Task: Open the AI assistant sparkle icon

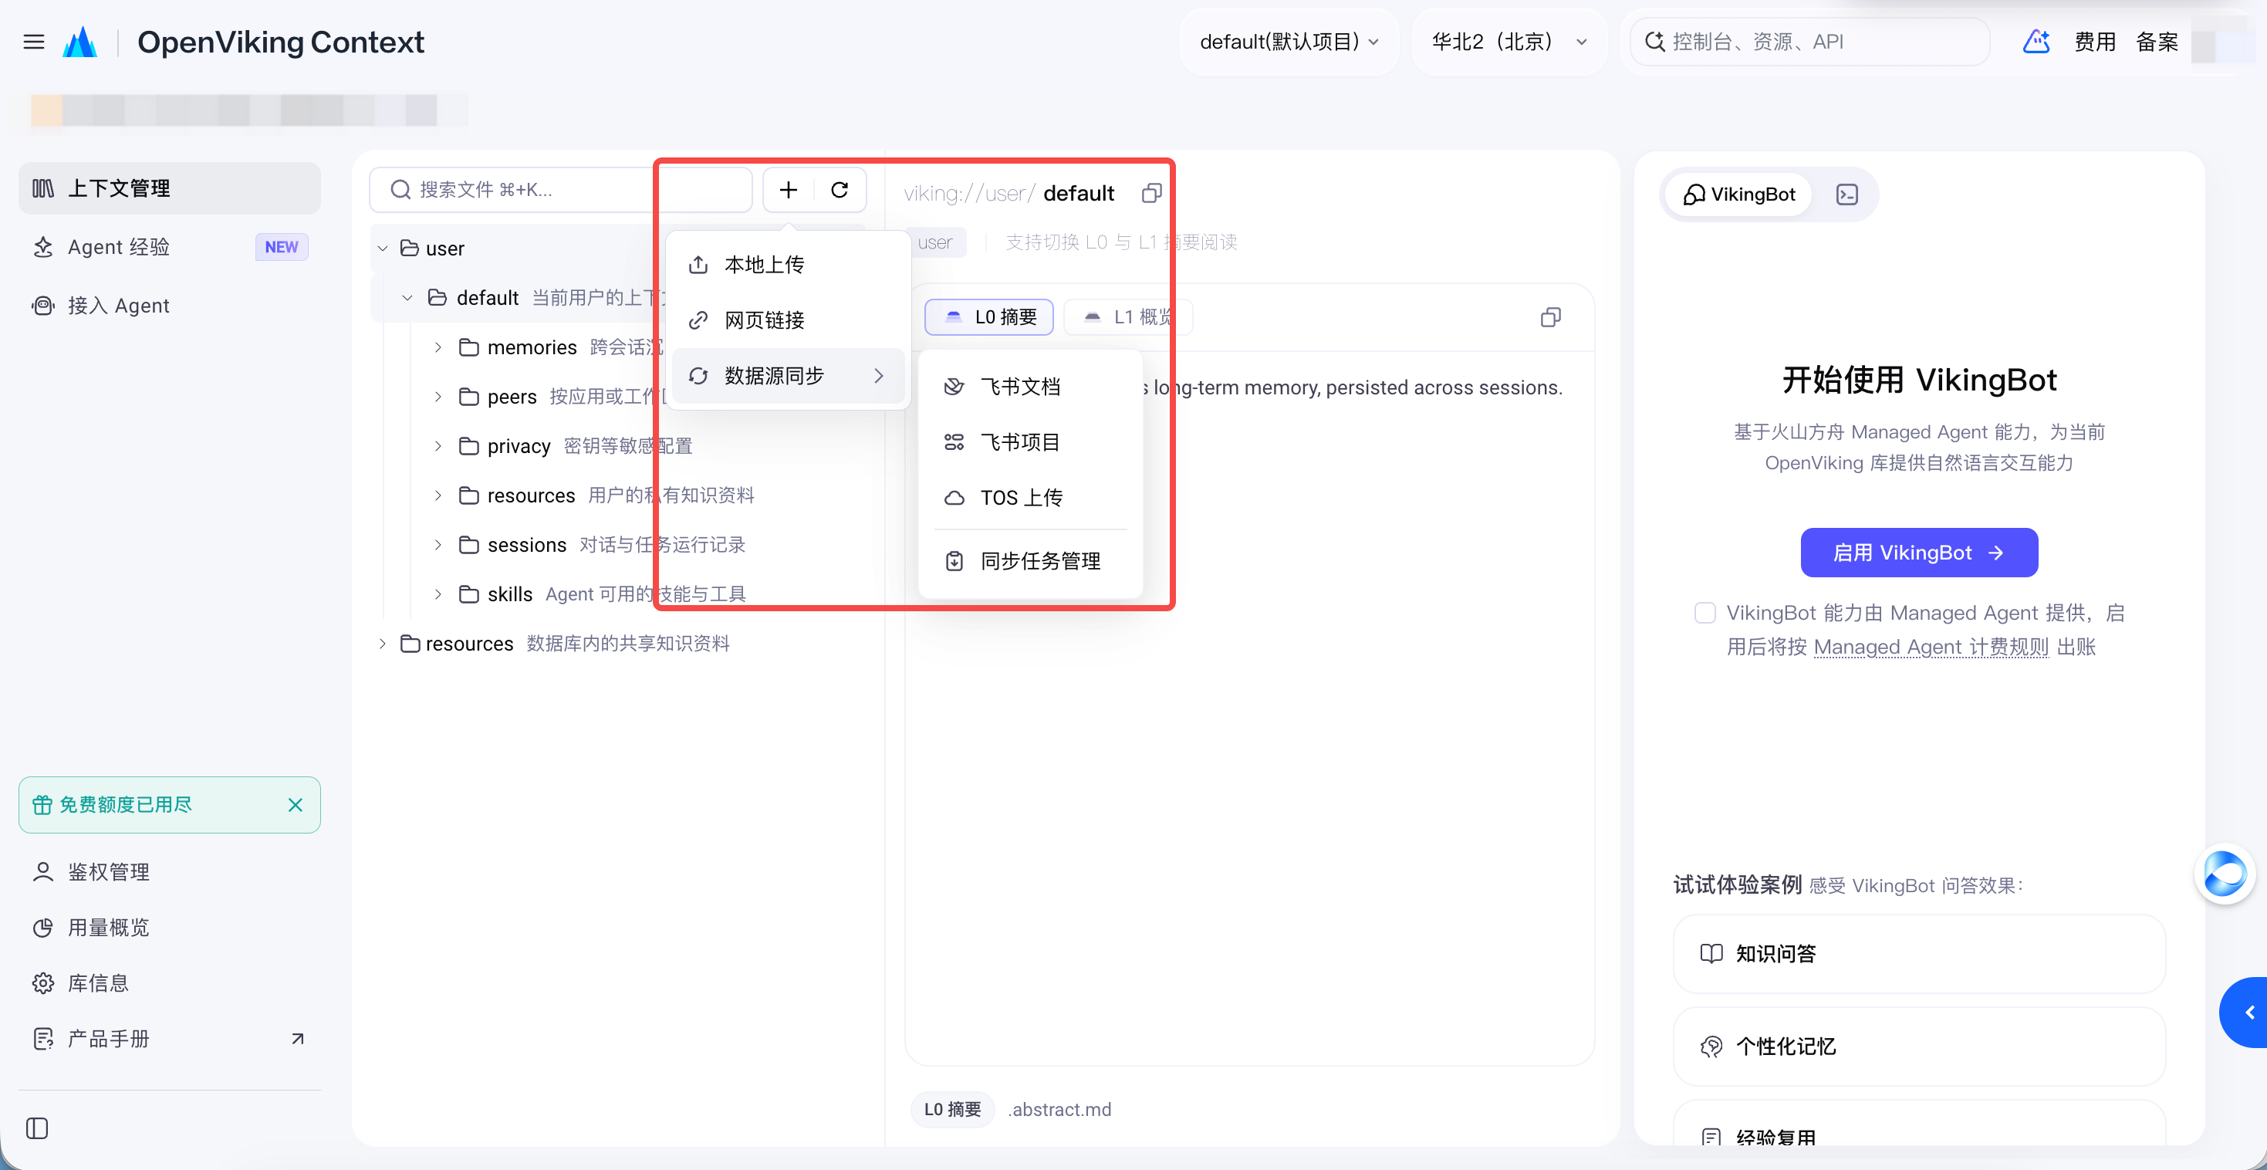Action: 2036,42
